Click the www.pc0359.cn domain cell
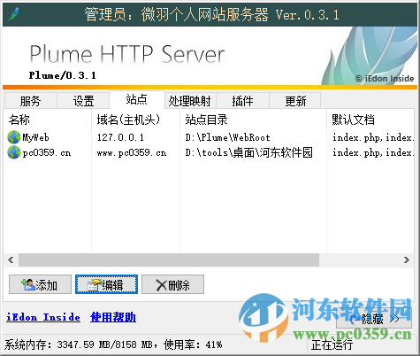This screenshot has width=420, height=356. (132, 152)
